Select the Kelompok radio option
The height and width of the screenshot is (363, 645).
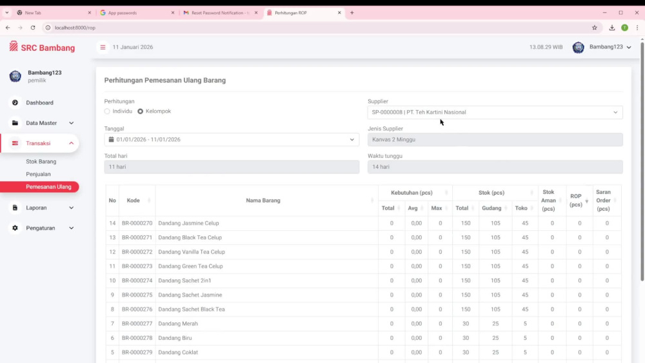point(140,112)
